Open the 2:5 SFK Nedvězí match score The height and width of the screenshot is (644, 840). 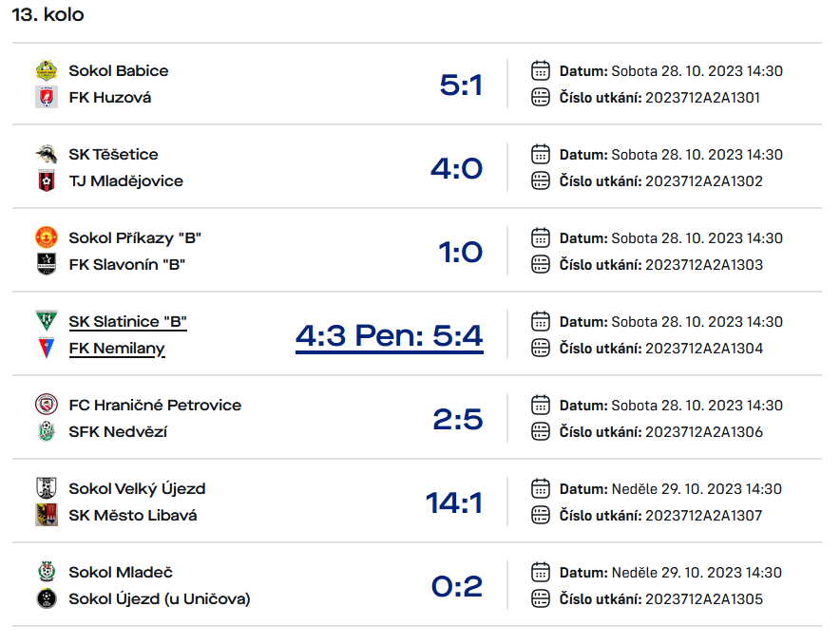click(x=458, y=419)
